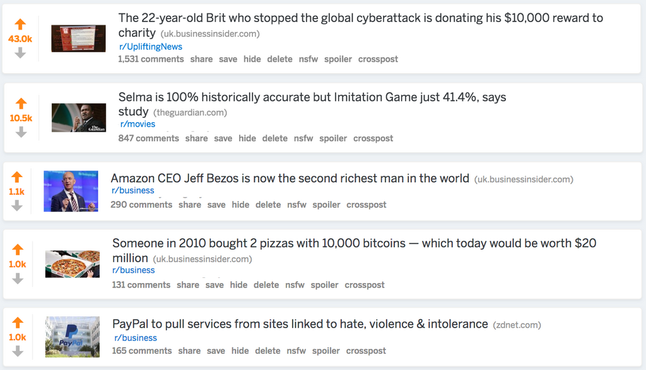Downvote the Jeff Bezos second richest post

click(x=17, y=205)
